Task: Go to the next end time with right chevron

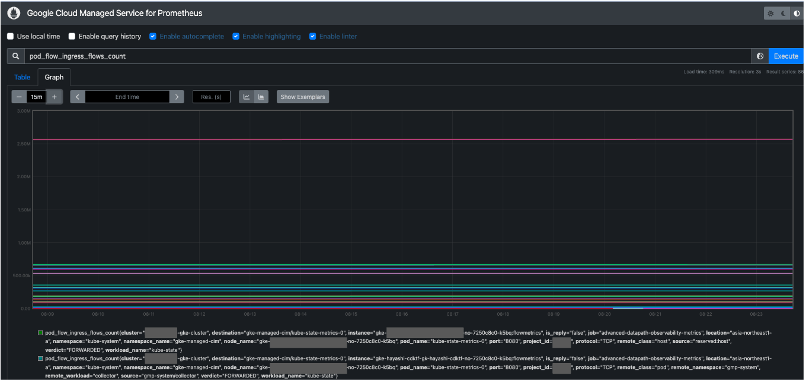Action: [177, 97]
